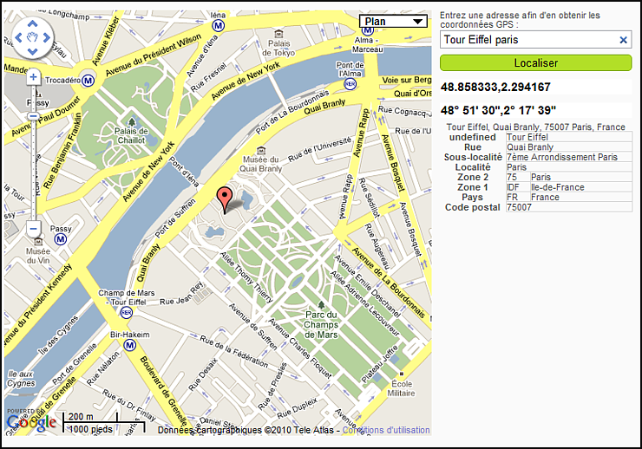This screenshot has height=449, width=642.
Task: Zoom in with the plus button
Action: tap(33, 77)
